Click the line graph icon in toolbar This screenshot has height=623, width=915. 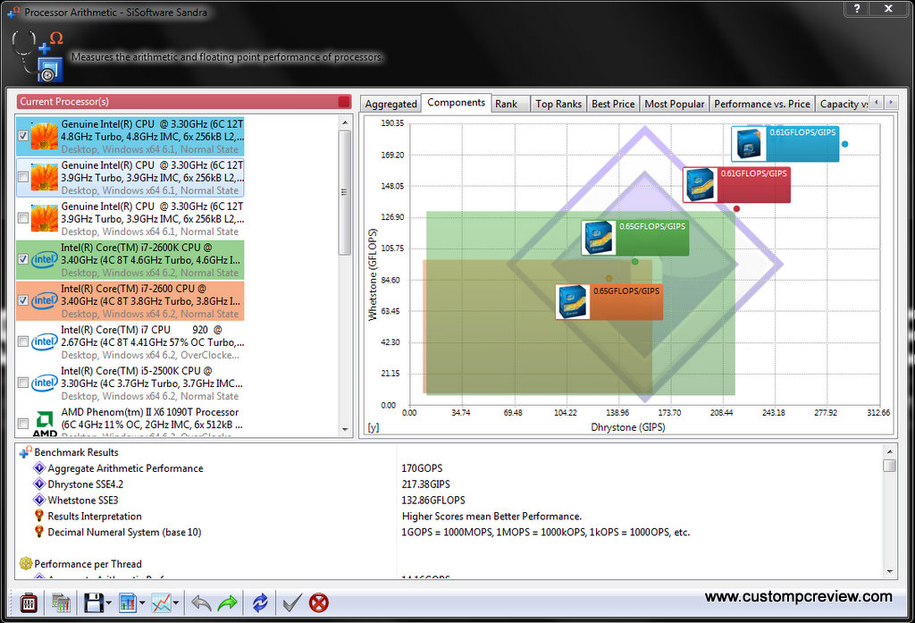click(x=161, y=602)
